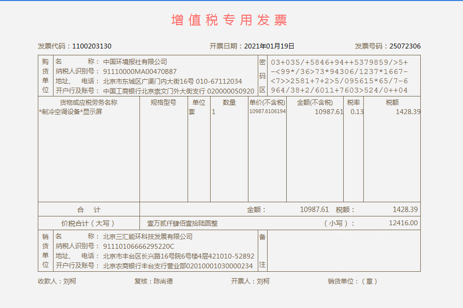463x308 pixels.
Task: Click buyer taxpayer ID 91110000MA00470B87
Action: 139,71
